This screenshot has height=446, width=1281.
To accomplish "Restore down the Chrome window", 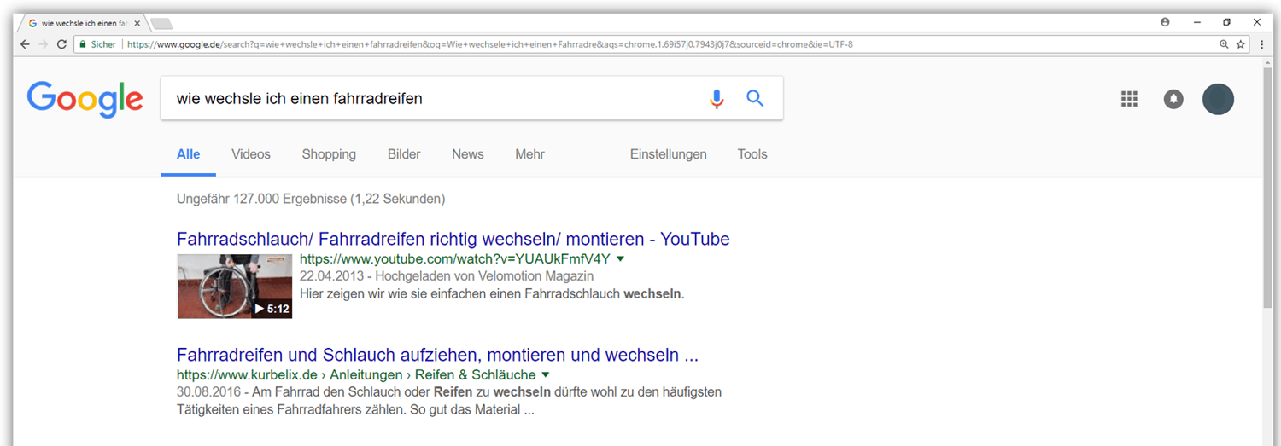I will (1226, 22).
